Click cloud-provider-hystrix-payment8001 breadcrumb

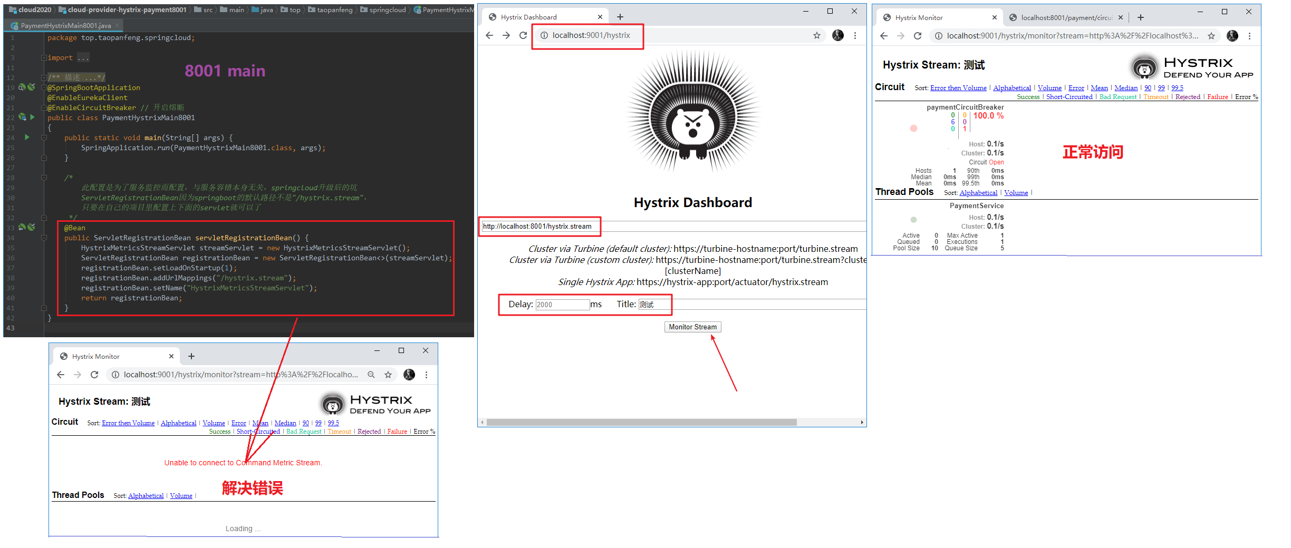click(x=122, y=9)
